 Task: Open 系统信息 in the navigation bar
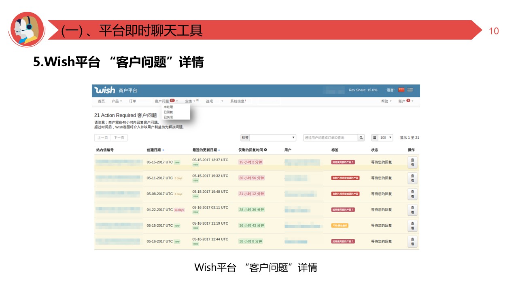238,101
